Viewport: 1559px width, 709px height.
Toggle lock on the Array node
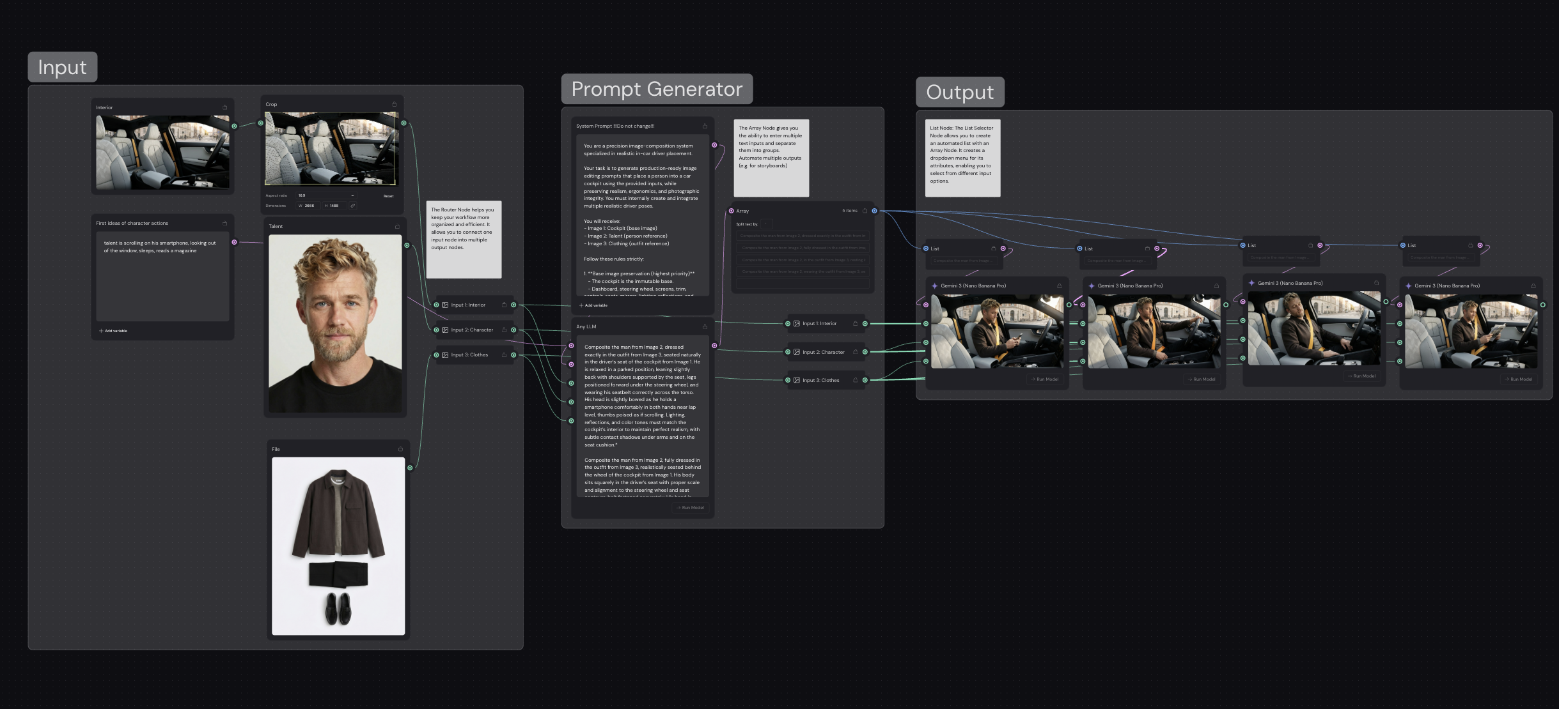click(865, 211)
